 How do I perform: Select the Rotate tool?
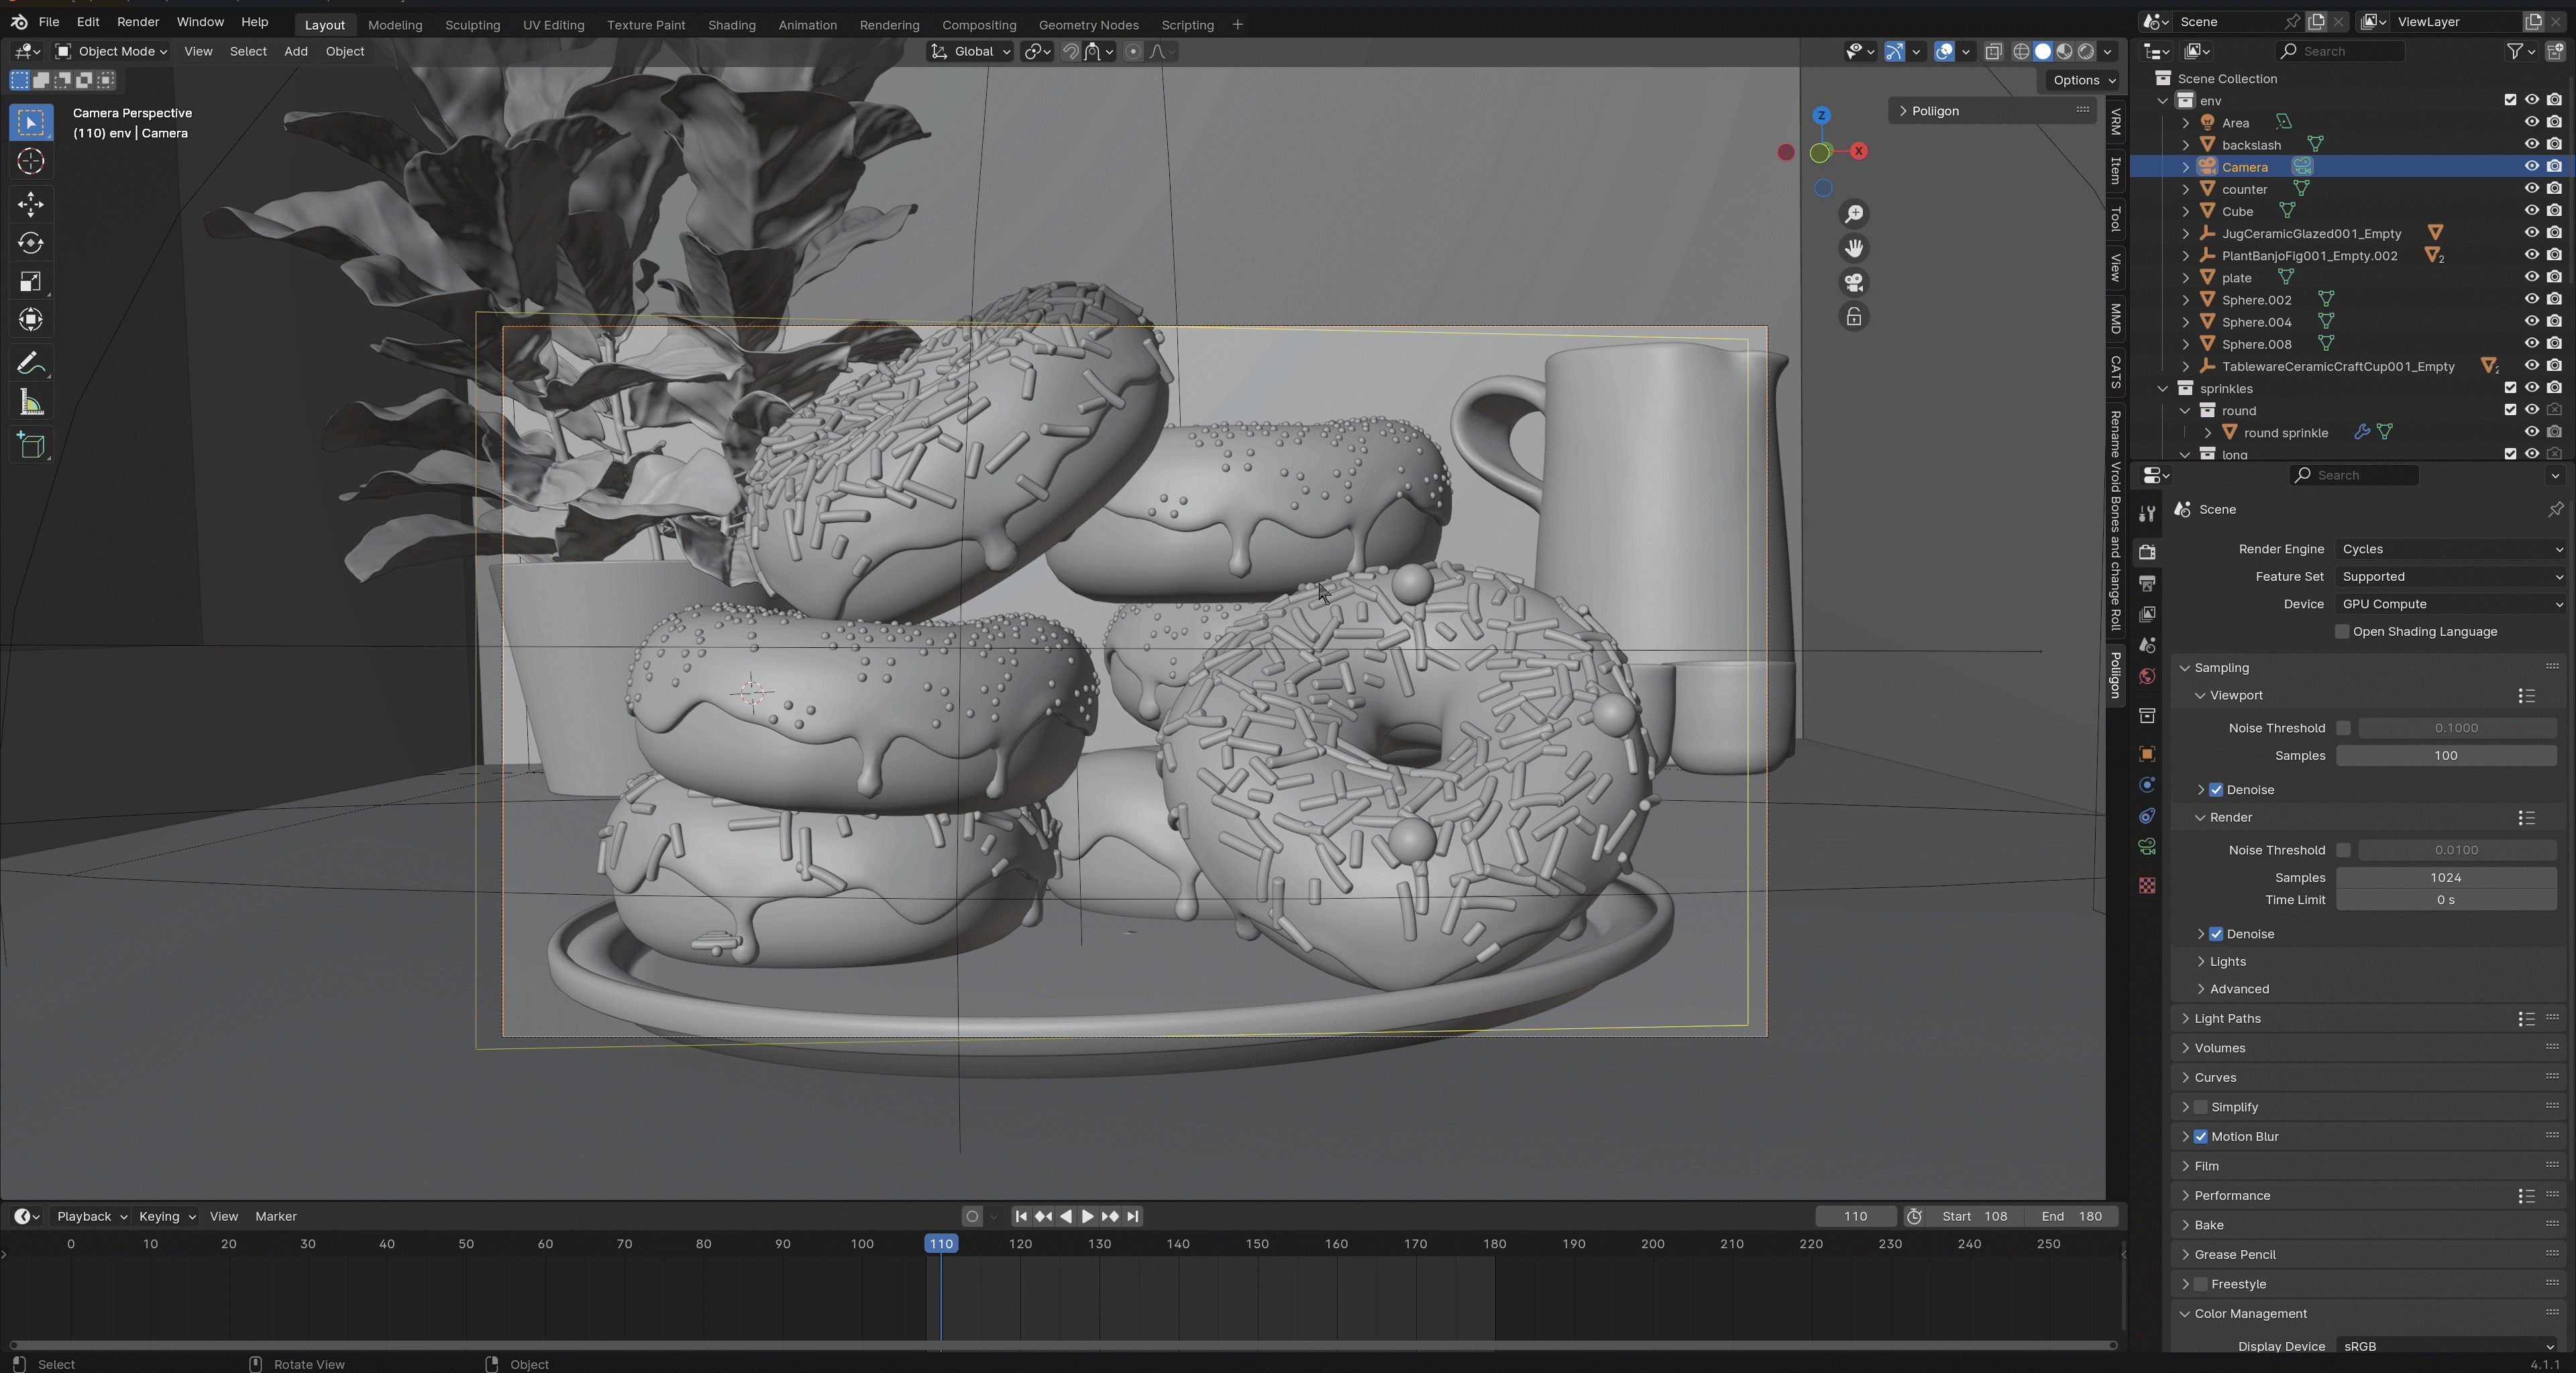coord(30,243)
